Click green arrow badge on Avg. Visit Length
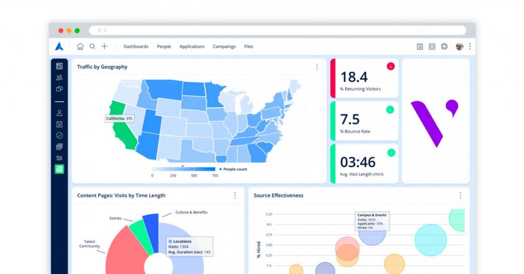The width and height of the screenshot is (524, 274). coord(391,153)
